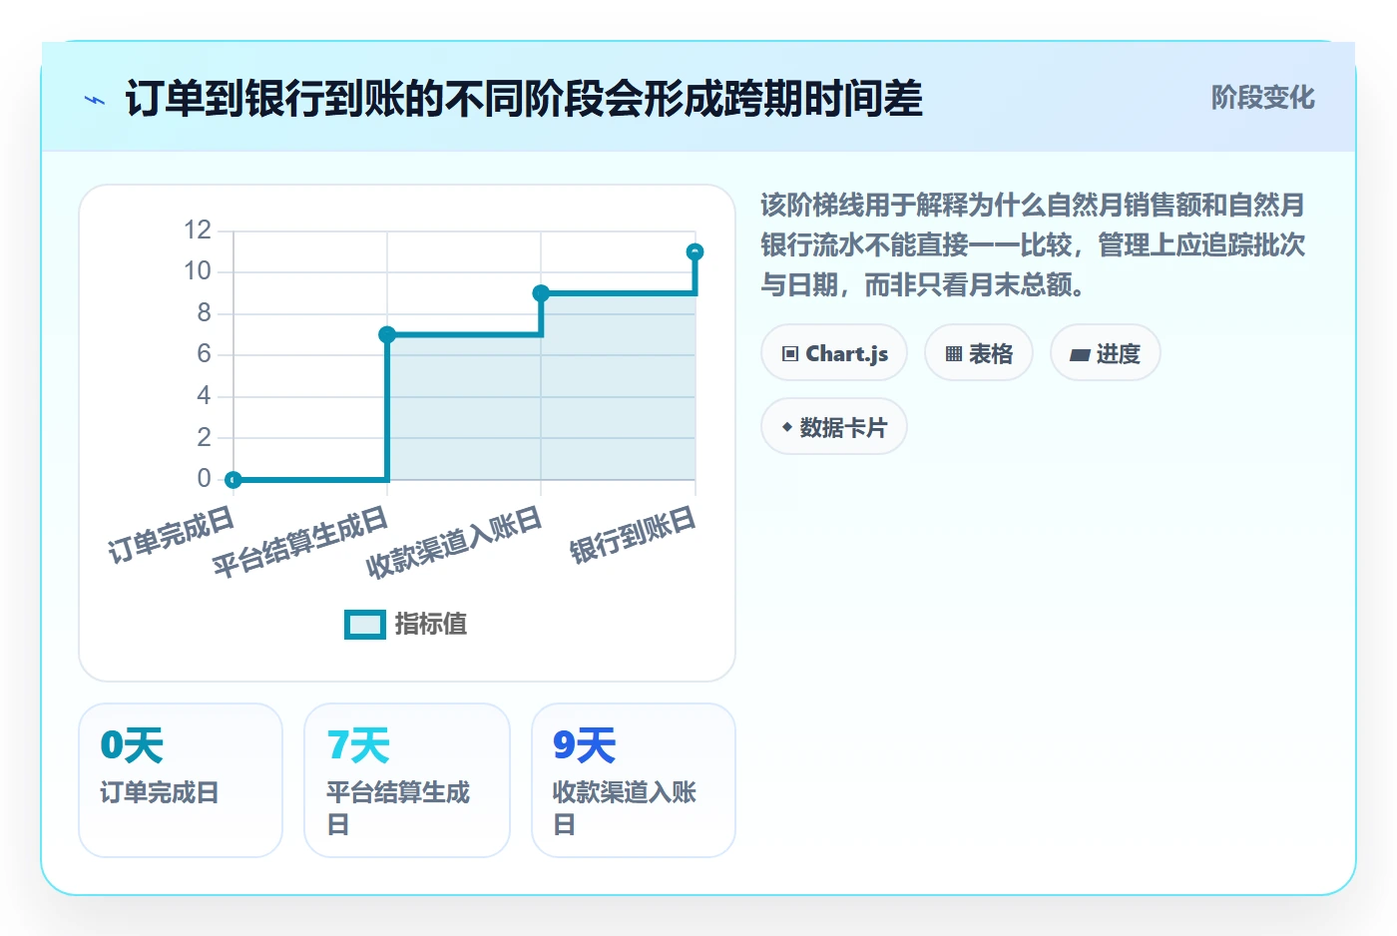Click the data point at 订单完成日
The height and width of the screenshot is (936, 1397).
[x=233, y=480]
